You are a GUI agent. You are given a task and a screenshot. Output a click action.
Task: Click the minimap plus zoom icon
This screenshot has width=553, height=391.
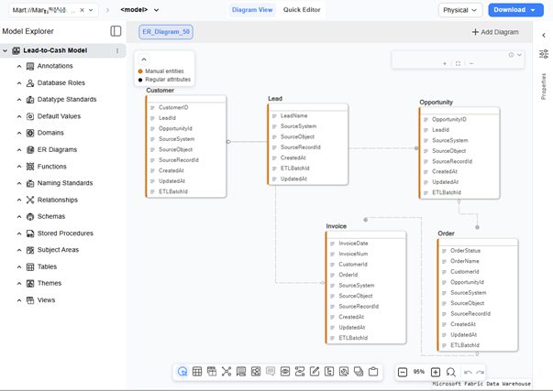point(445,63)
